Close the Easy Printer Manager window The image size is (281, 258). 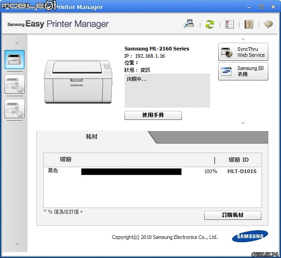pos(273,7)
